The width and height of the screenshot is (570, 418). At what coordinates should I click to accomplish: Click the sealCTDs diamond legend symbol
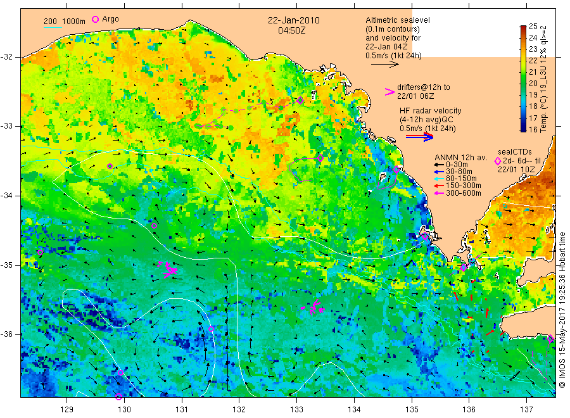[498, 161]
